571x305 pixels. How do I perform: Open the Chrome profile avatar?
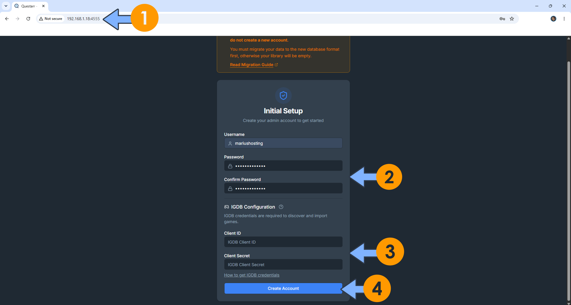point(553,19)
